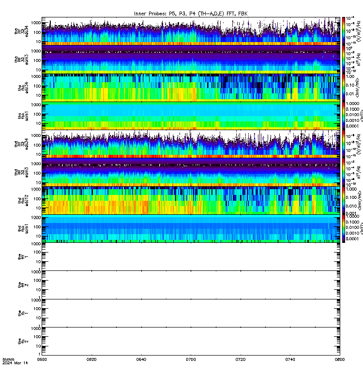Click the 0700 time axis label

[191, 359]
